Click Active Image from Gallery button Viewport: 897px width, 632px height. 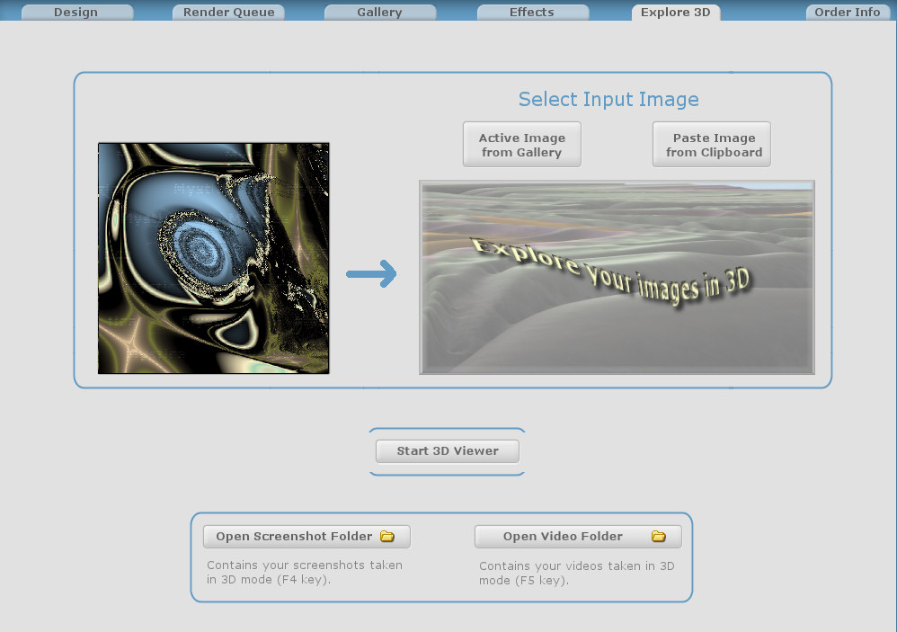point(521,145)
